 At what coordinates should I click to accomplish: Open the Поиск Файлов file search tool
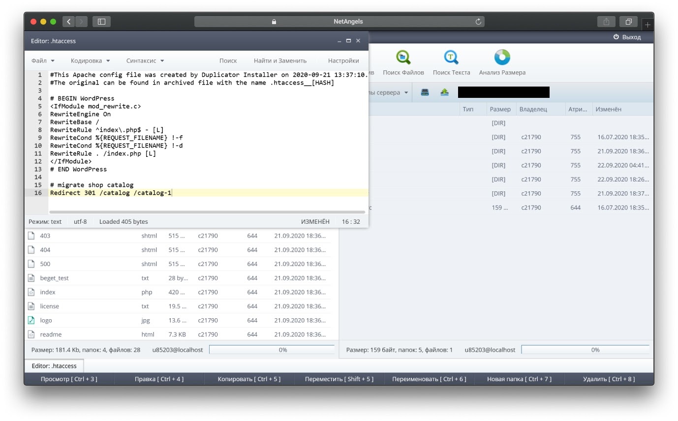pyautogui.click(x=403, y=62)
